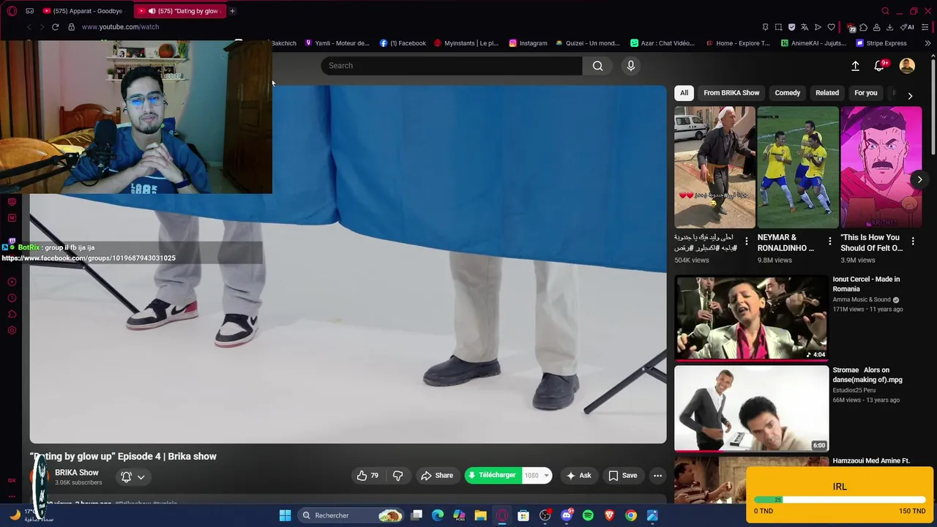Like the video with thumbs up
Viewport: 937px width, 527px height.
click(367, 476)
